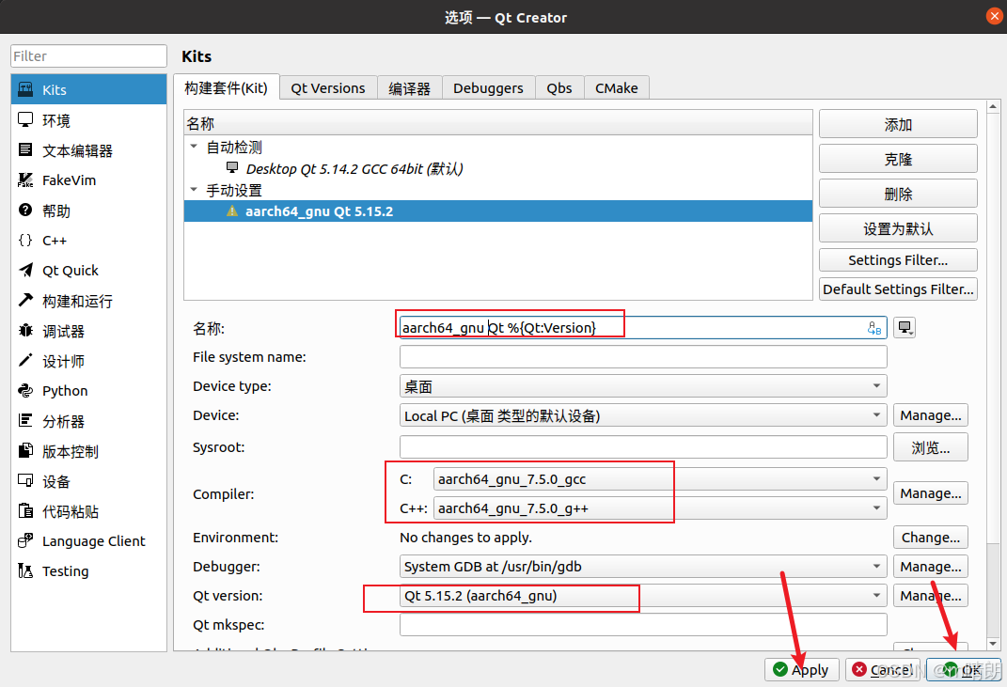Screen dimensions: 1007x687
Task: Open Settings Filter... dialog
Action: (x=898, y=260)
